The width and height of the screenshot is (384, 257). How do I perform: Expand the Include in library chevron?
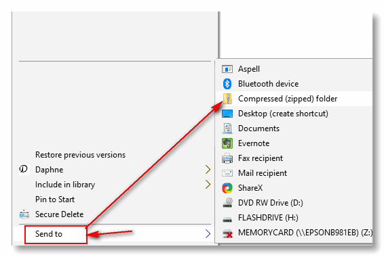point(208,184)
